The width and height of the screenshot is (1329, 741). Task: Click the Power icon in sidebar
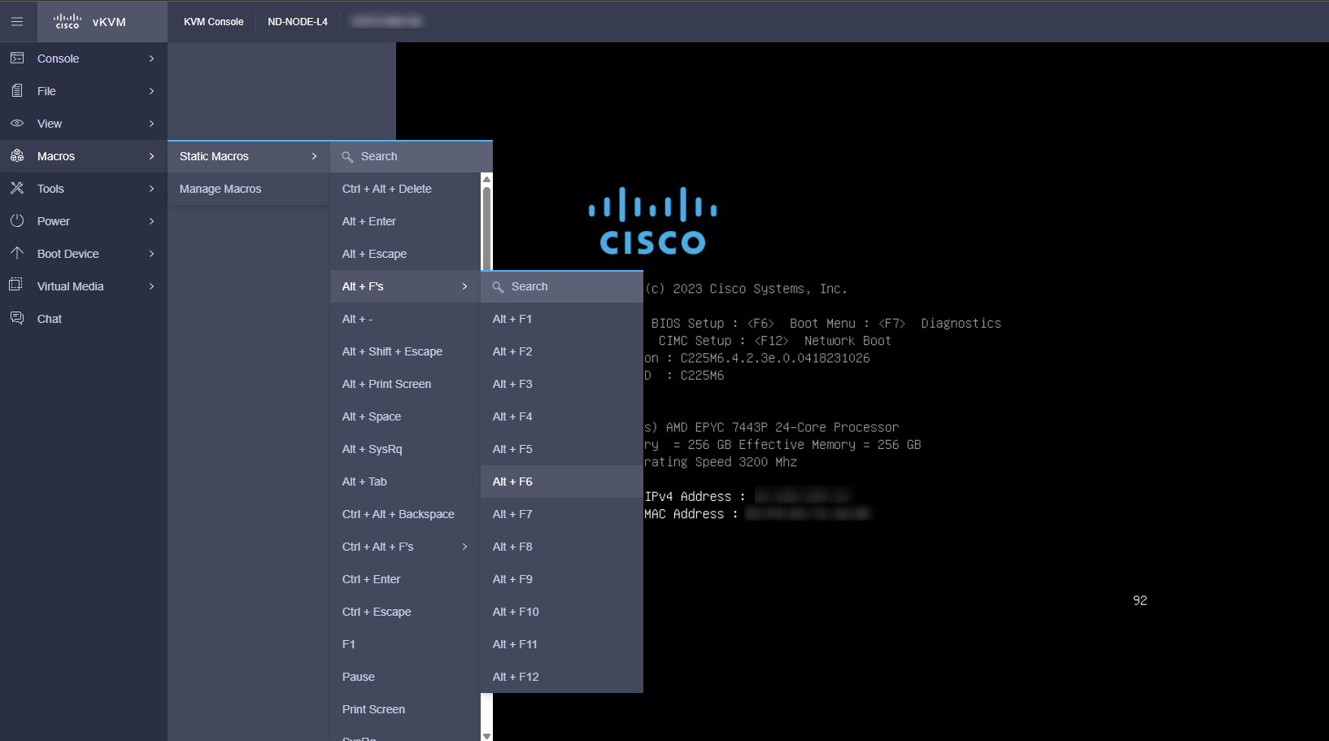(x=17, y=221)
